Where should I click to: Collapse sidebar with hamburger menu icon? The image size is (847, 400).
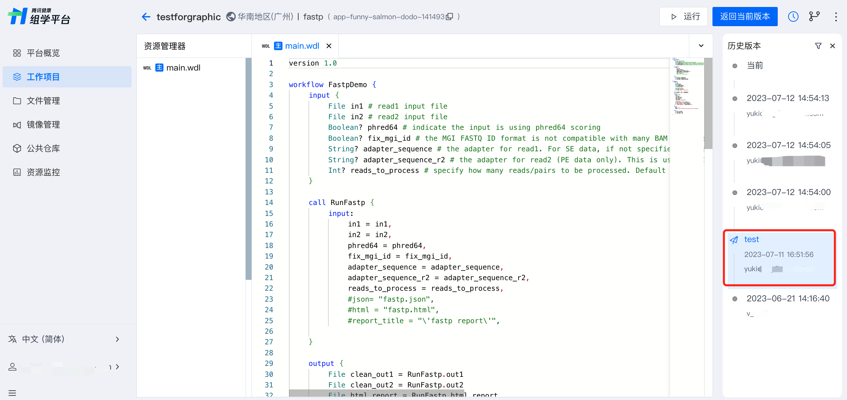pos(12,393)
